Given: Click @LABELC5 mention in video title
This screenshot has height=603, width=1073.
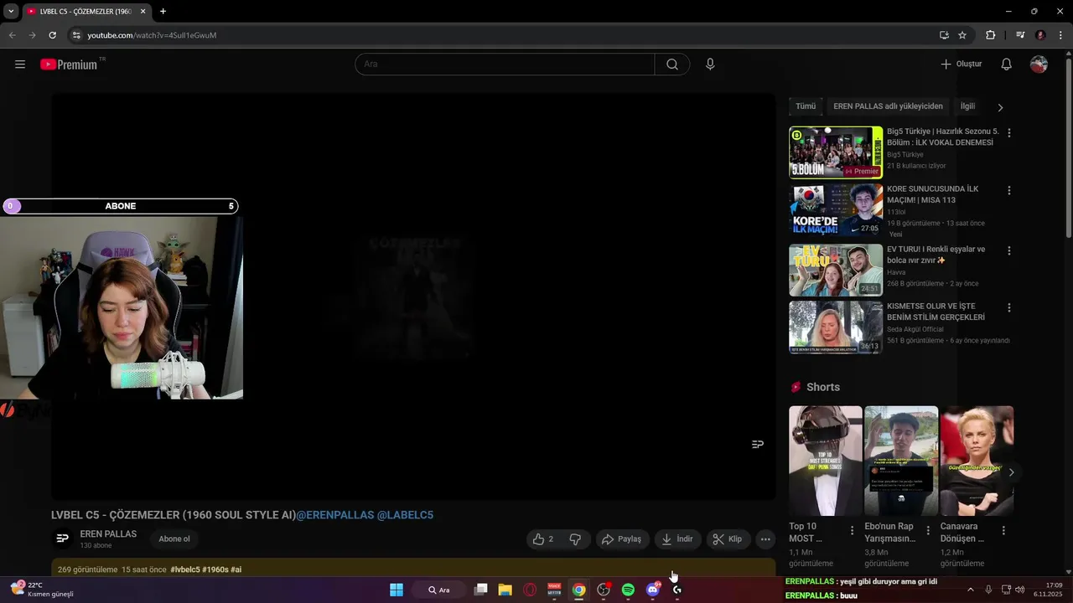Looking at the screenshot, I should point(405,515).
